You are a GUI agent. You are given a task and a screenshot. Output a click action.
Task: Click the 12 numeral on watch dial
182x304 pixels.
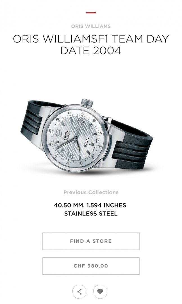pyautogui.click(x=59, y=133)
